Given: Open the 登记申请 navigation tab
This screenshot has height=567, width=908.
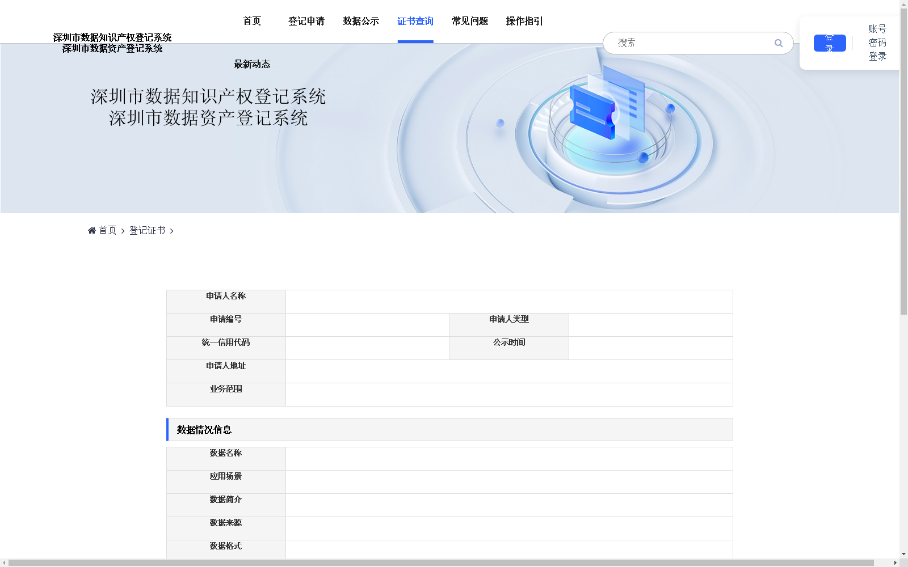Looking at the screenshot, I should coord(306,21).
